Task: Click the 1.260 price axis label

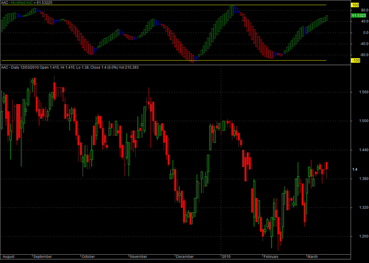Action: [364, 236]
